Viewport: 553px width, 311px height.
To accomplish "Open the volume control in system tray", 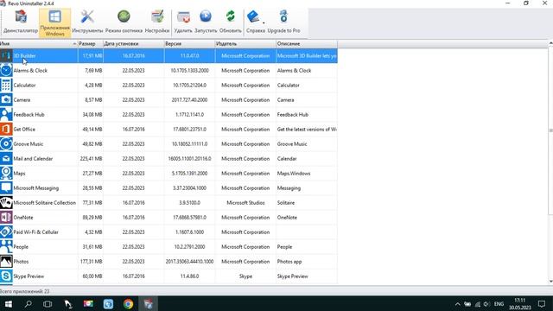I will pyautogui.click(x=486, y=304).
